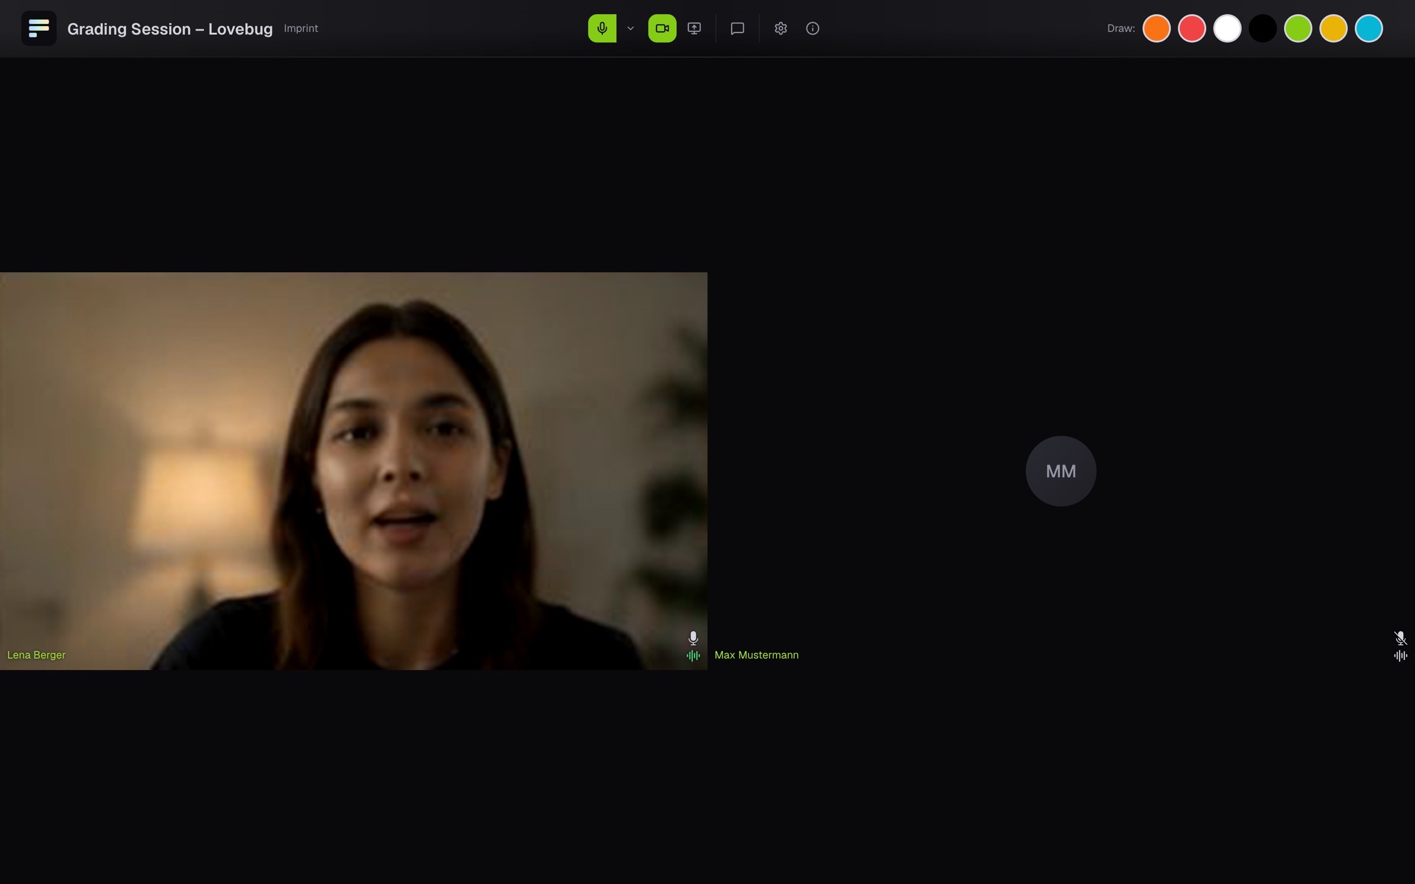1415x884 pixels.
Task: Click the Grading Session – Lovebug title
Action: coord(170,29)
